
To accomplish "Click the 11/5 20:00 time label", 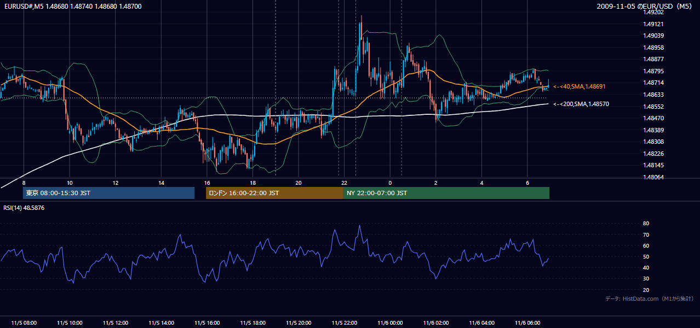I will coord(299,323).
